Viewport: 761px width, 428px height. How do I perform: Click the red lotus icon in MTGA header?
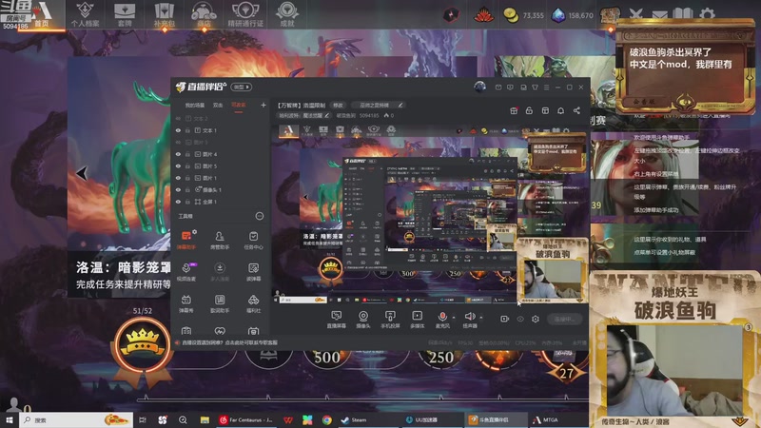[483, 15]
